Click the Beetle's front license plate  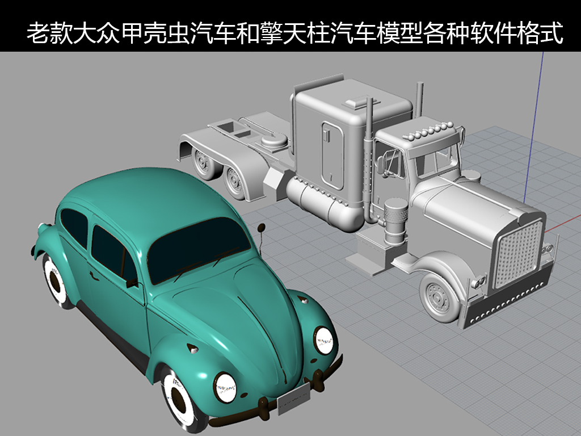point(293,399)
